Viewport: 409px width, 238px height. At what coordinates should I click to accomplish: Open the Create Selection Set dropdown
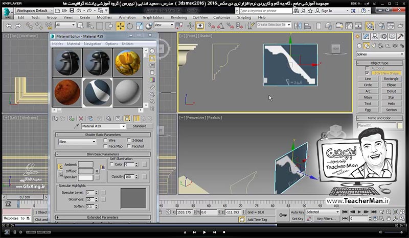click(x=274, y=24)
